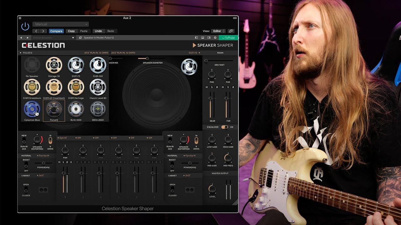Open left speaker 2x12" cabinet dropdown
The image size is (401, 225).
click(41, 176)
